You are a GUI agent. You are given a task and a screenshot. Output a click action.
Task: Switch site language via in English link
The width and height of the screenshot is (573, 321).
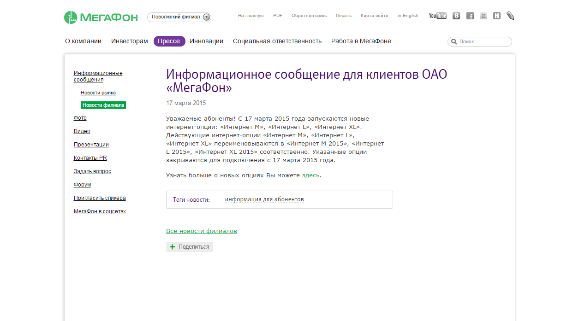coord(408,16)
